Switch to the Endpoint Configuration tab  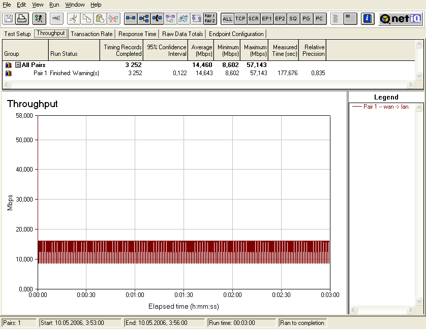pos(236,34)
